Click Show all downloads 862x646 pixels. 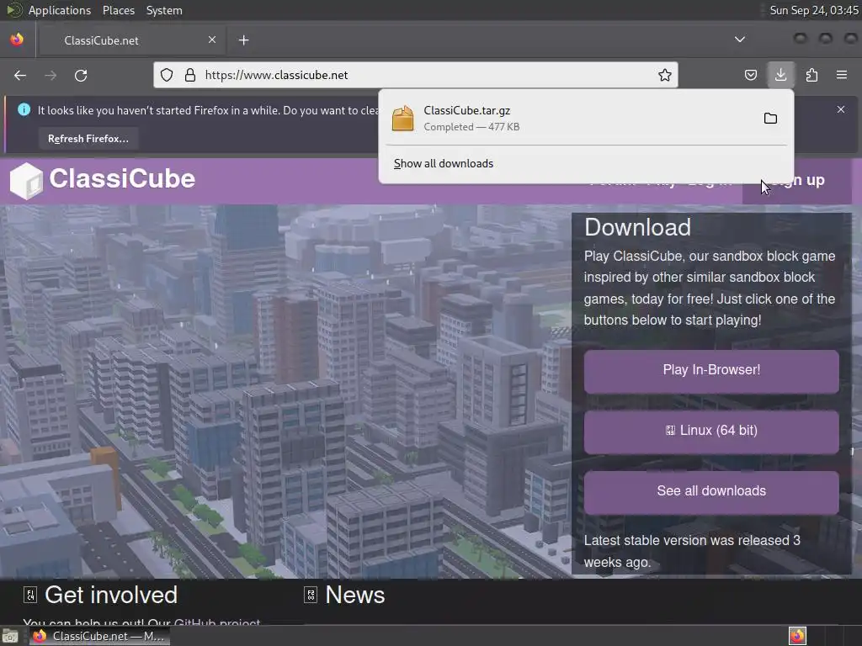pyautogui.click(x=443, y=164)
